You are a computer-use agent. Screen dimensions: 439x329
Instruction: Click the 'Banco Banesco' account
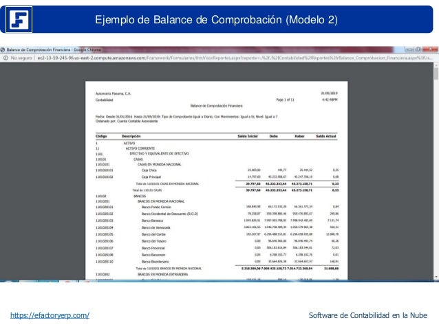(152, 221)
